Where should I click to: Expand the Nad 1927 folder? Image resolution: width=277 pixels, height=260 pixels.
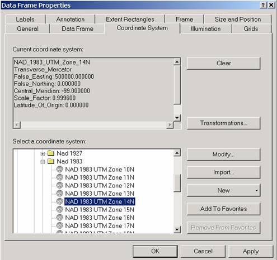coord(43,154)
